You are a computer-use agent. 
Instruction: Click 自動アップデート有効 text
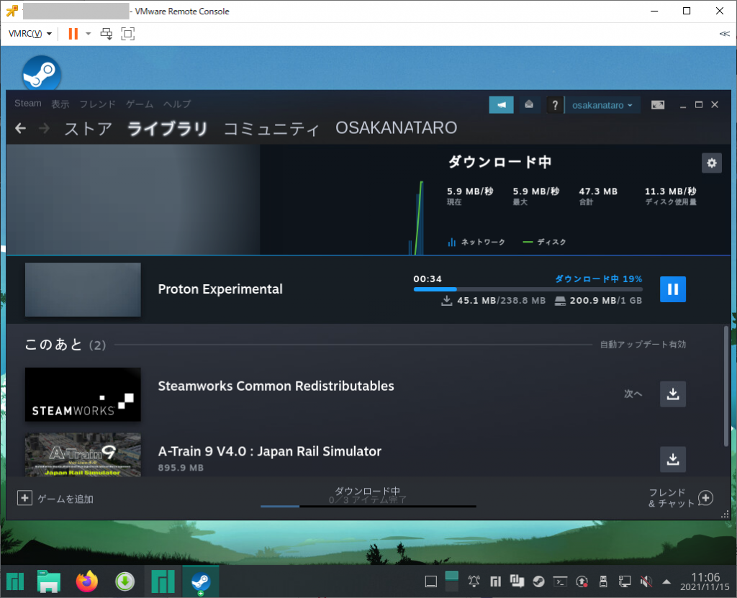(x=643, y=345)
